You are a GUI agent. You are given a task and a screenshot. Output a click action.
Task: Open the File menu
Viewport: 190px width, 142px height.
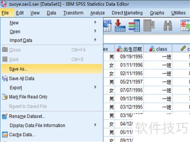pos(5,13)
